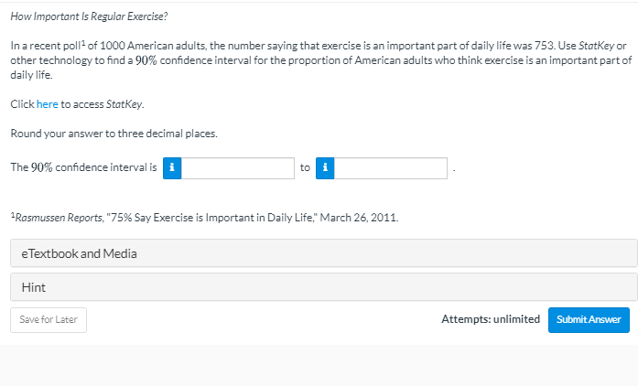Click 'StatKey' in the 'Click here to access' line
The height and width of the screenshot is (386, 638).
point(125,105)
